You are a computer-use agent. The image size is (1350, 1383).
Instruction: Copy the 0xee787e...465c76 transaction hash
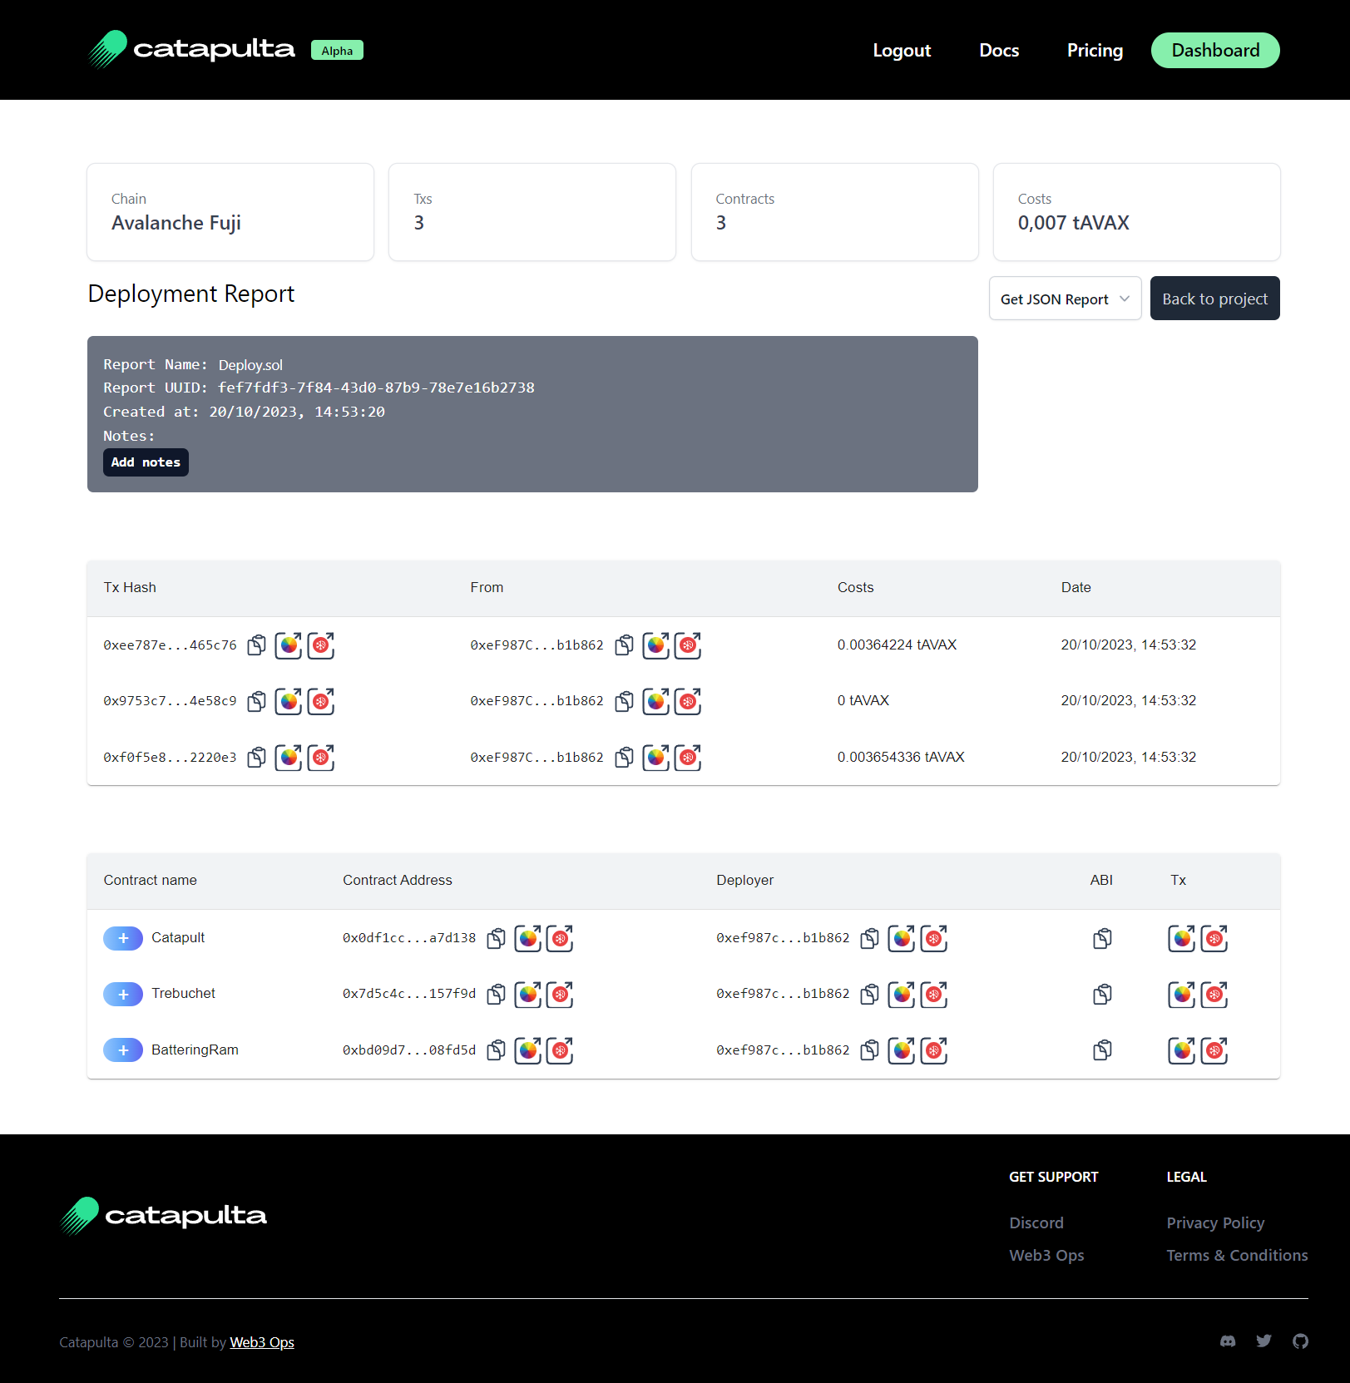coord(257,645)
